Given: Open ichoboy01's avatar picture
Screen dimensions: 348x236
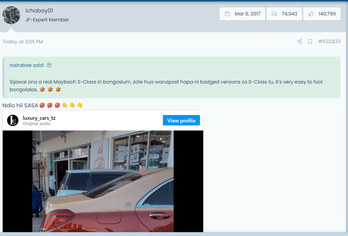Looking at the screenshot, I should 11,15.
